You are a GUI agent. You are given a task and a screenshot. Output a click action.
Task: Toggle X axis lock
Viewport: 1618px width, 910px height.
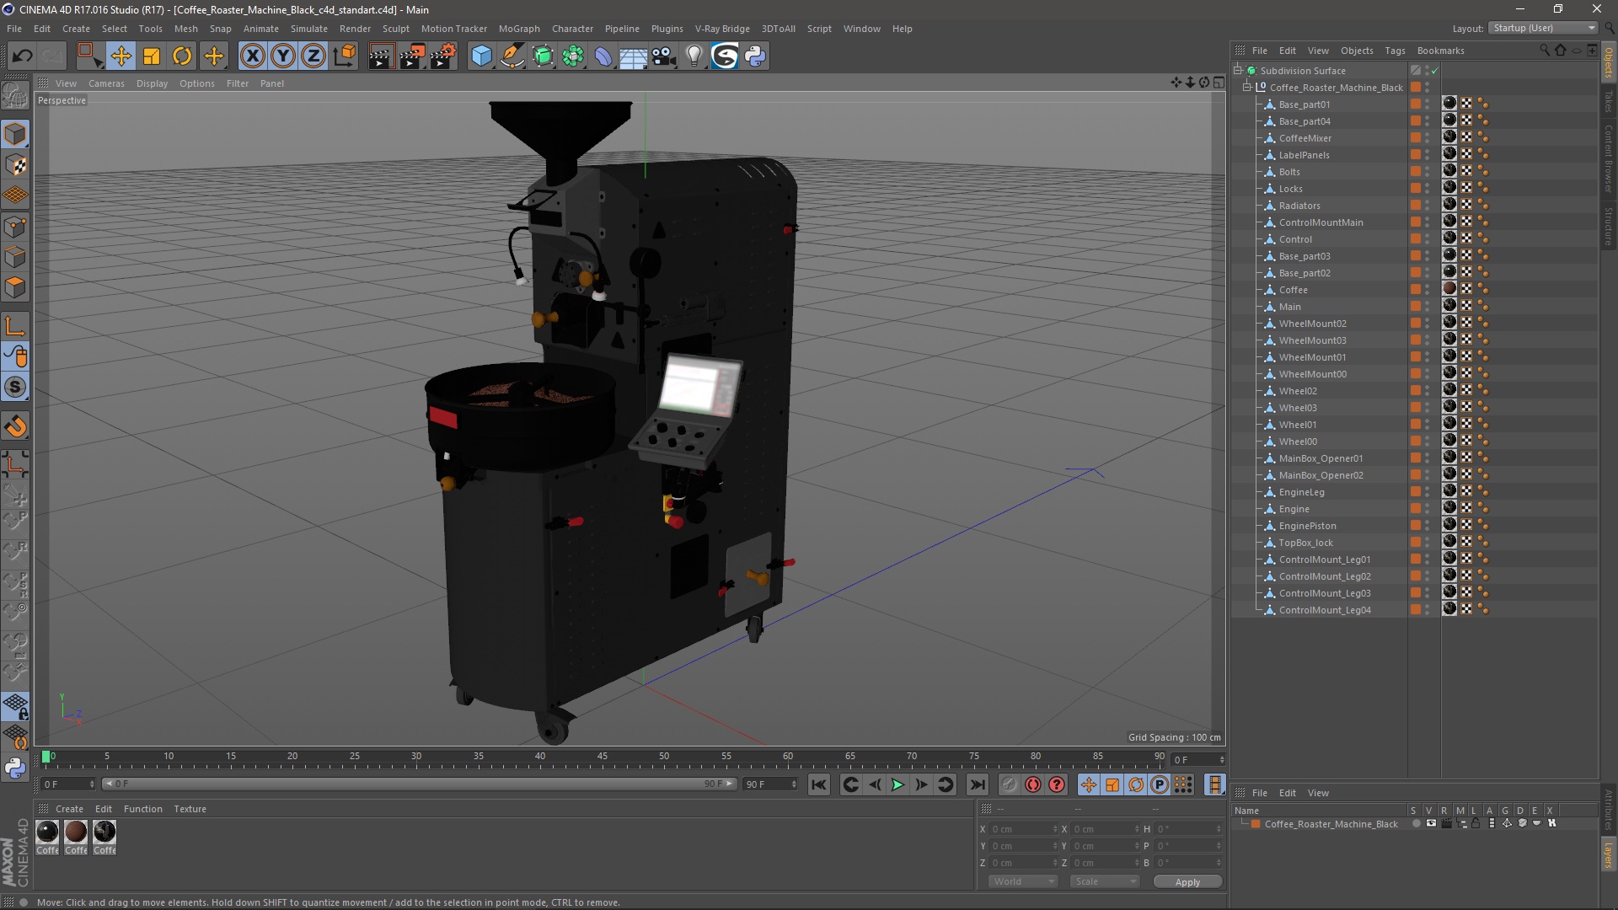(x=252, y=56)
